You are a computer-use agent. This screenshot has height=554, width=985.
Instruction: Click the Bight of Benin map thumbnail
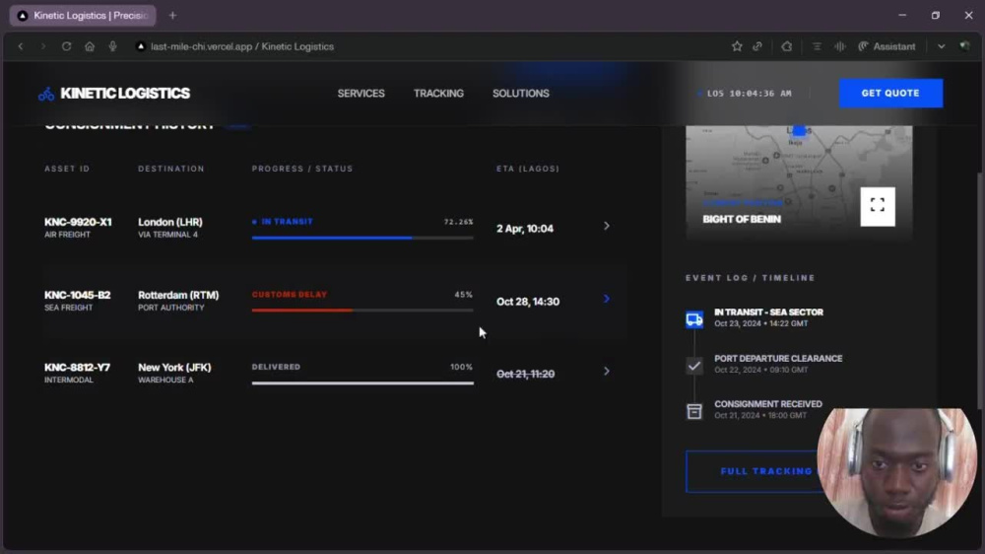click(799, 181)
